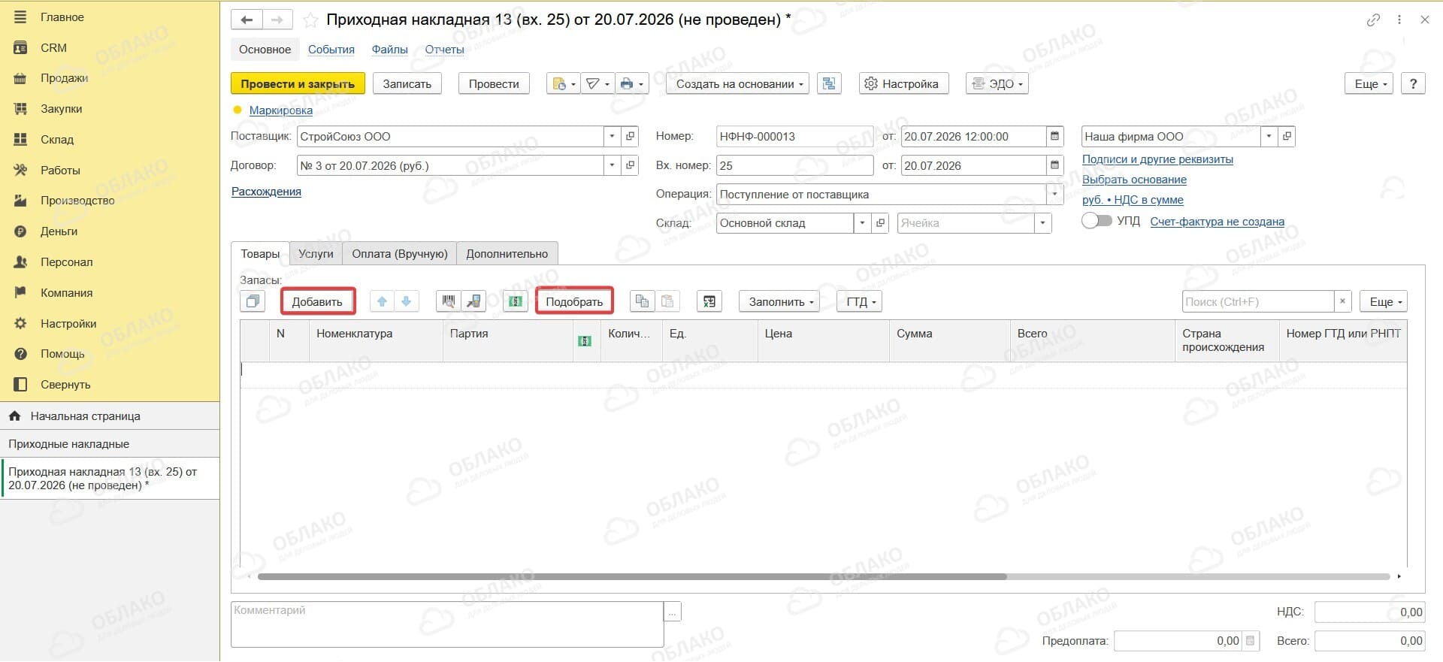This screenshot has height=662, width=1443.
Task: Switch to Оплата (Вручную) tab
Action: (400, 253)
